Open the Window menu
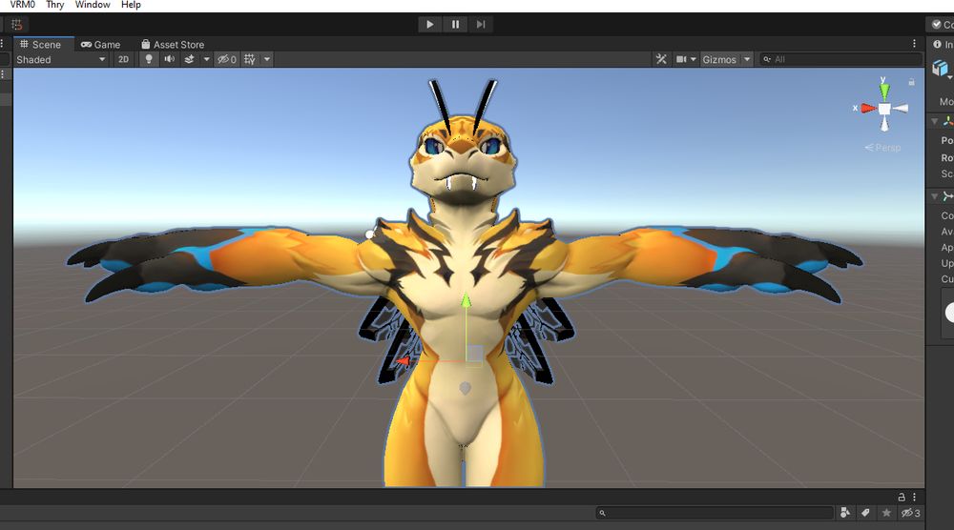This screenshot has width=954, height=530. [93, 5]
